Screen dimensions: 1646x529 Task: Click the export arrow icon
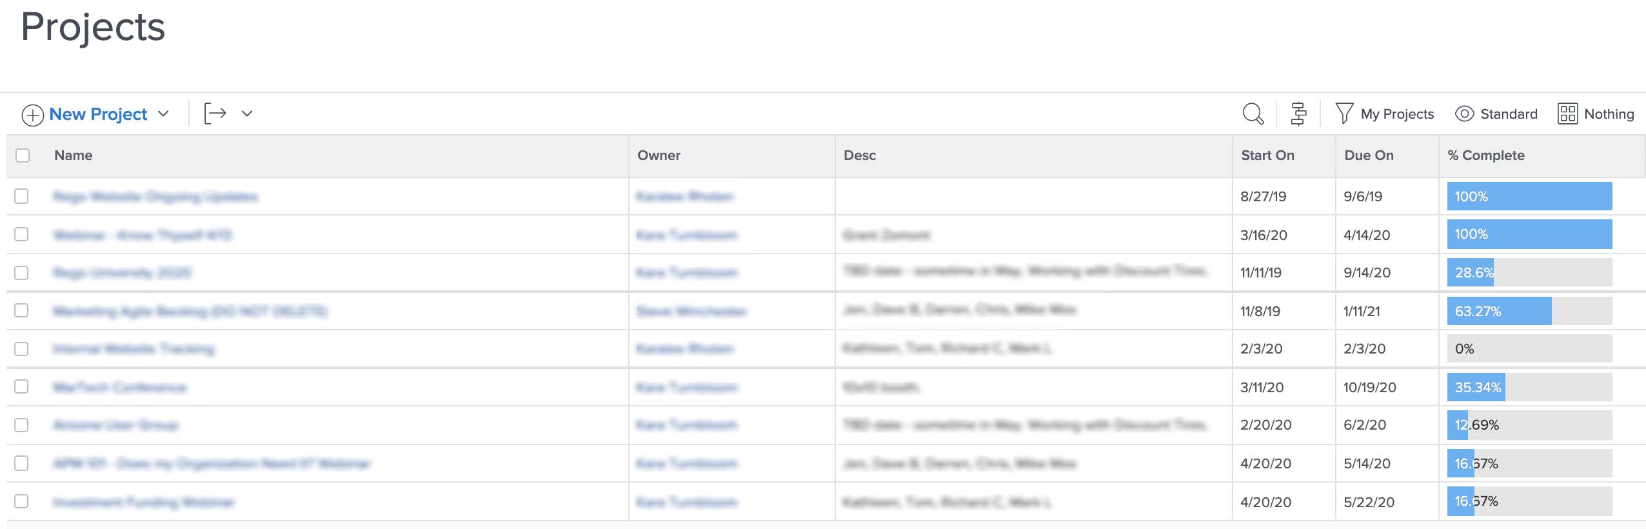tap(215, 114)
